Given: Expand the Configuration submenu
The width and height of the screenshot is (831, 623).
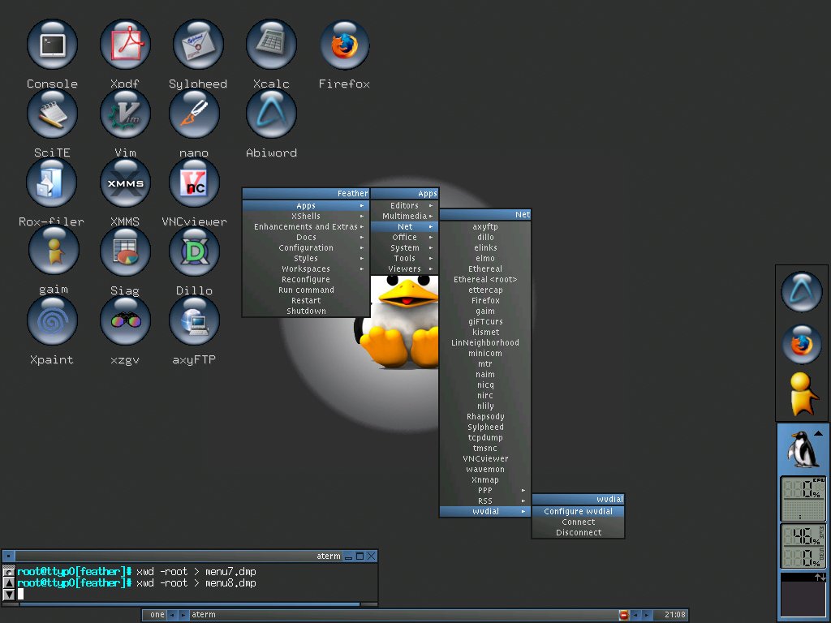Looking at the screenshot, I should (306, 248).
